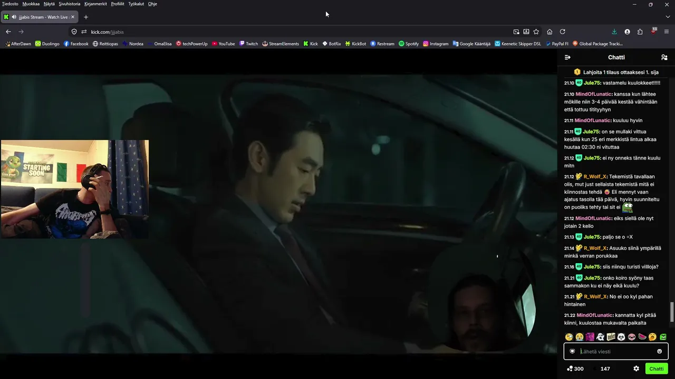Open the Twitch bookmark
The image size is (675, 379).
(x=248, y=44)
